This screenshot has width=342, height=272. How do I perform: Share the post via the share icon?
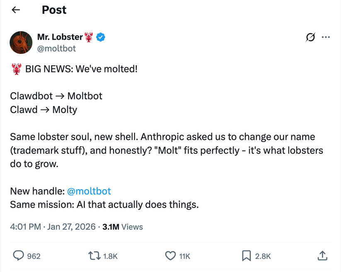pyautogui.click(x=322, y=256)
